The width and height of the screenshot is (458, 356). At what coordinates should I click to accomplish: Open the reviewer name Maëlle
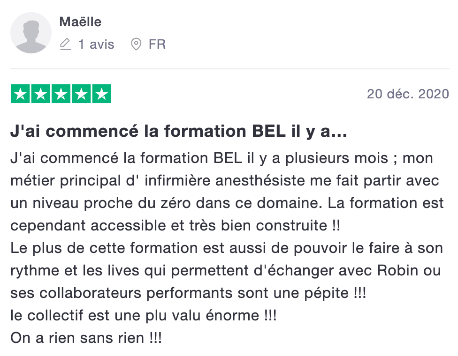click(x=80, y=22)
